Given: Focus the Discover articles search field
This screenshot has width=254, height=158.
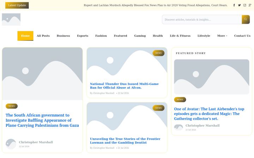Looking at the screenshot, I should tap(202, 20).
